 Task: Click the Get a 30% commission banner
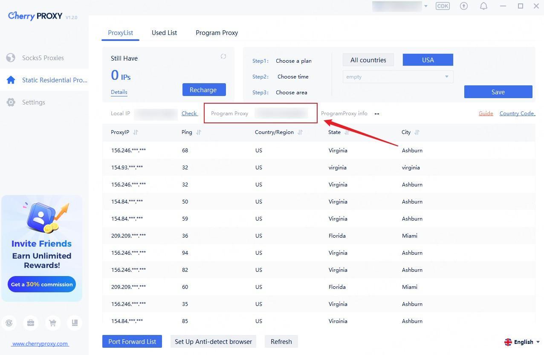(x=42, y=285)
